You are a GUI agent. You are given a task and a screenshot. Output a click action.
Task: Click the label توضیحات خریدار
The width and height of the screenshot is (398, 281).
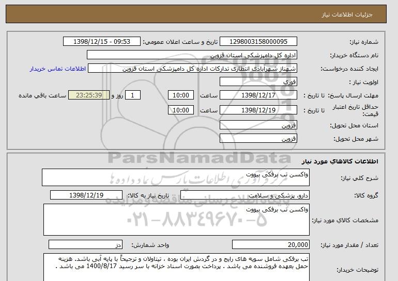click(357, 270)
